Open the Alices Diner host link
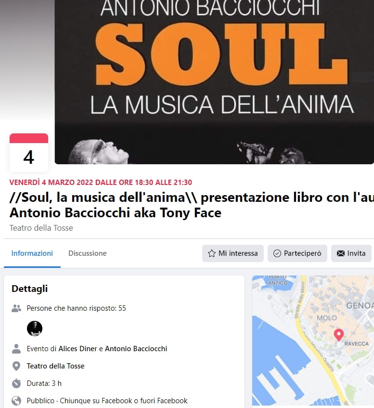The image size is (374, 408). pos(77,349)
